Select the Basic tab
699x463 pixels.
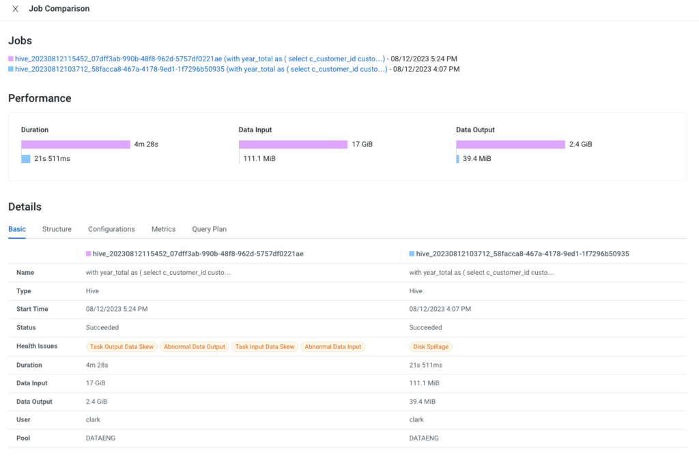pos(16,229)
